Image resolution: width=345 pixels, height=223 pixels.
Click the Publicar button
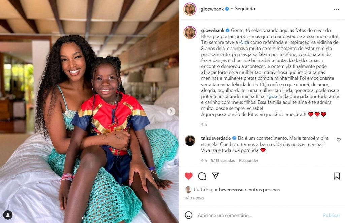332,215
